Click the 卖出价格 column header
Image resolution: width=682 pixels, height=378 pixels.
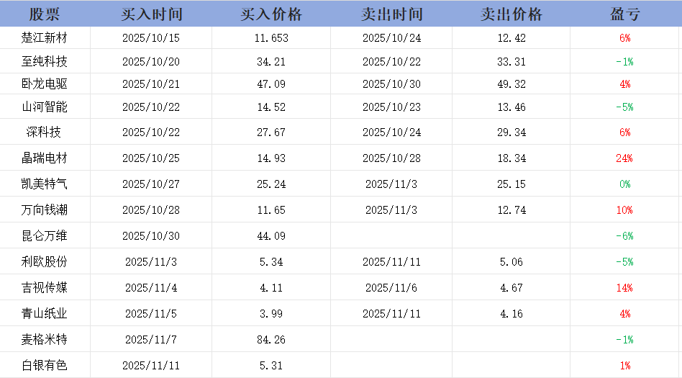tap(511, 14)
